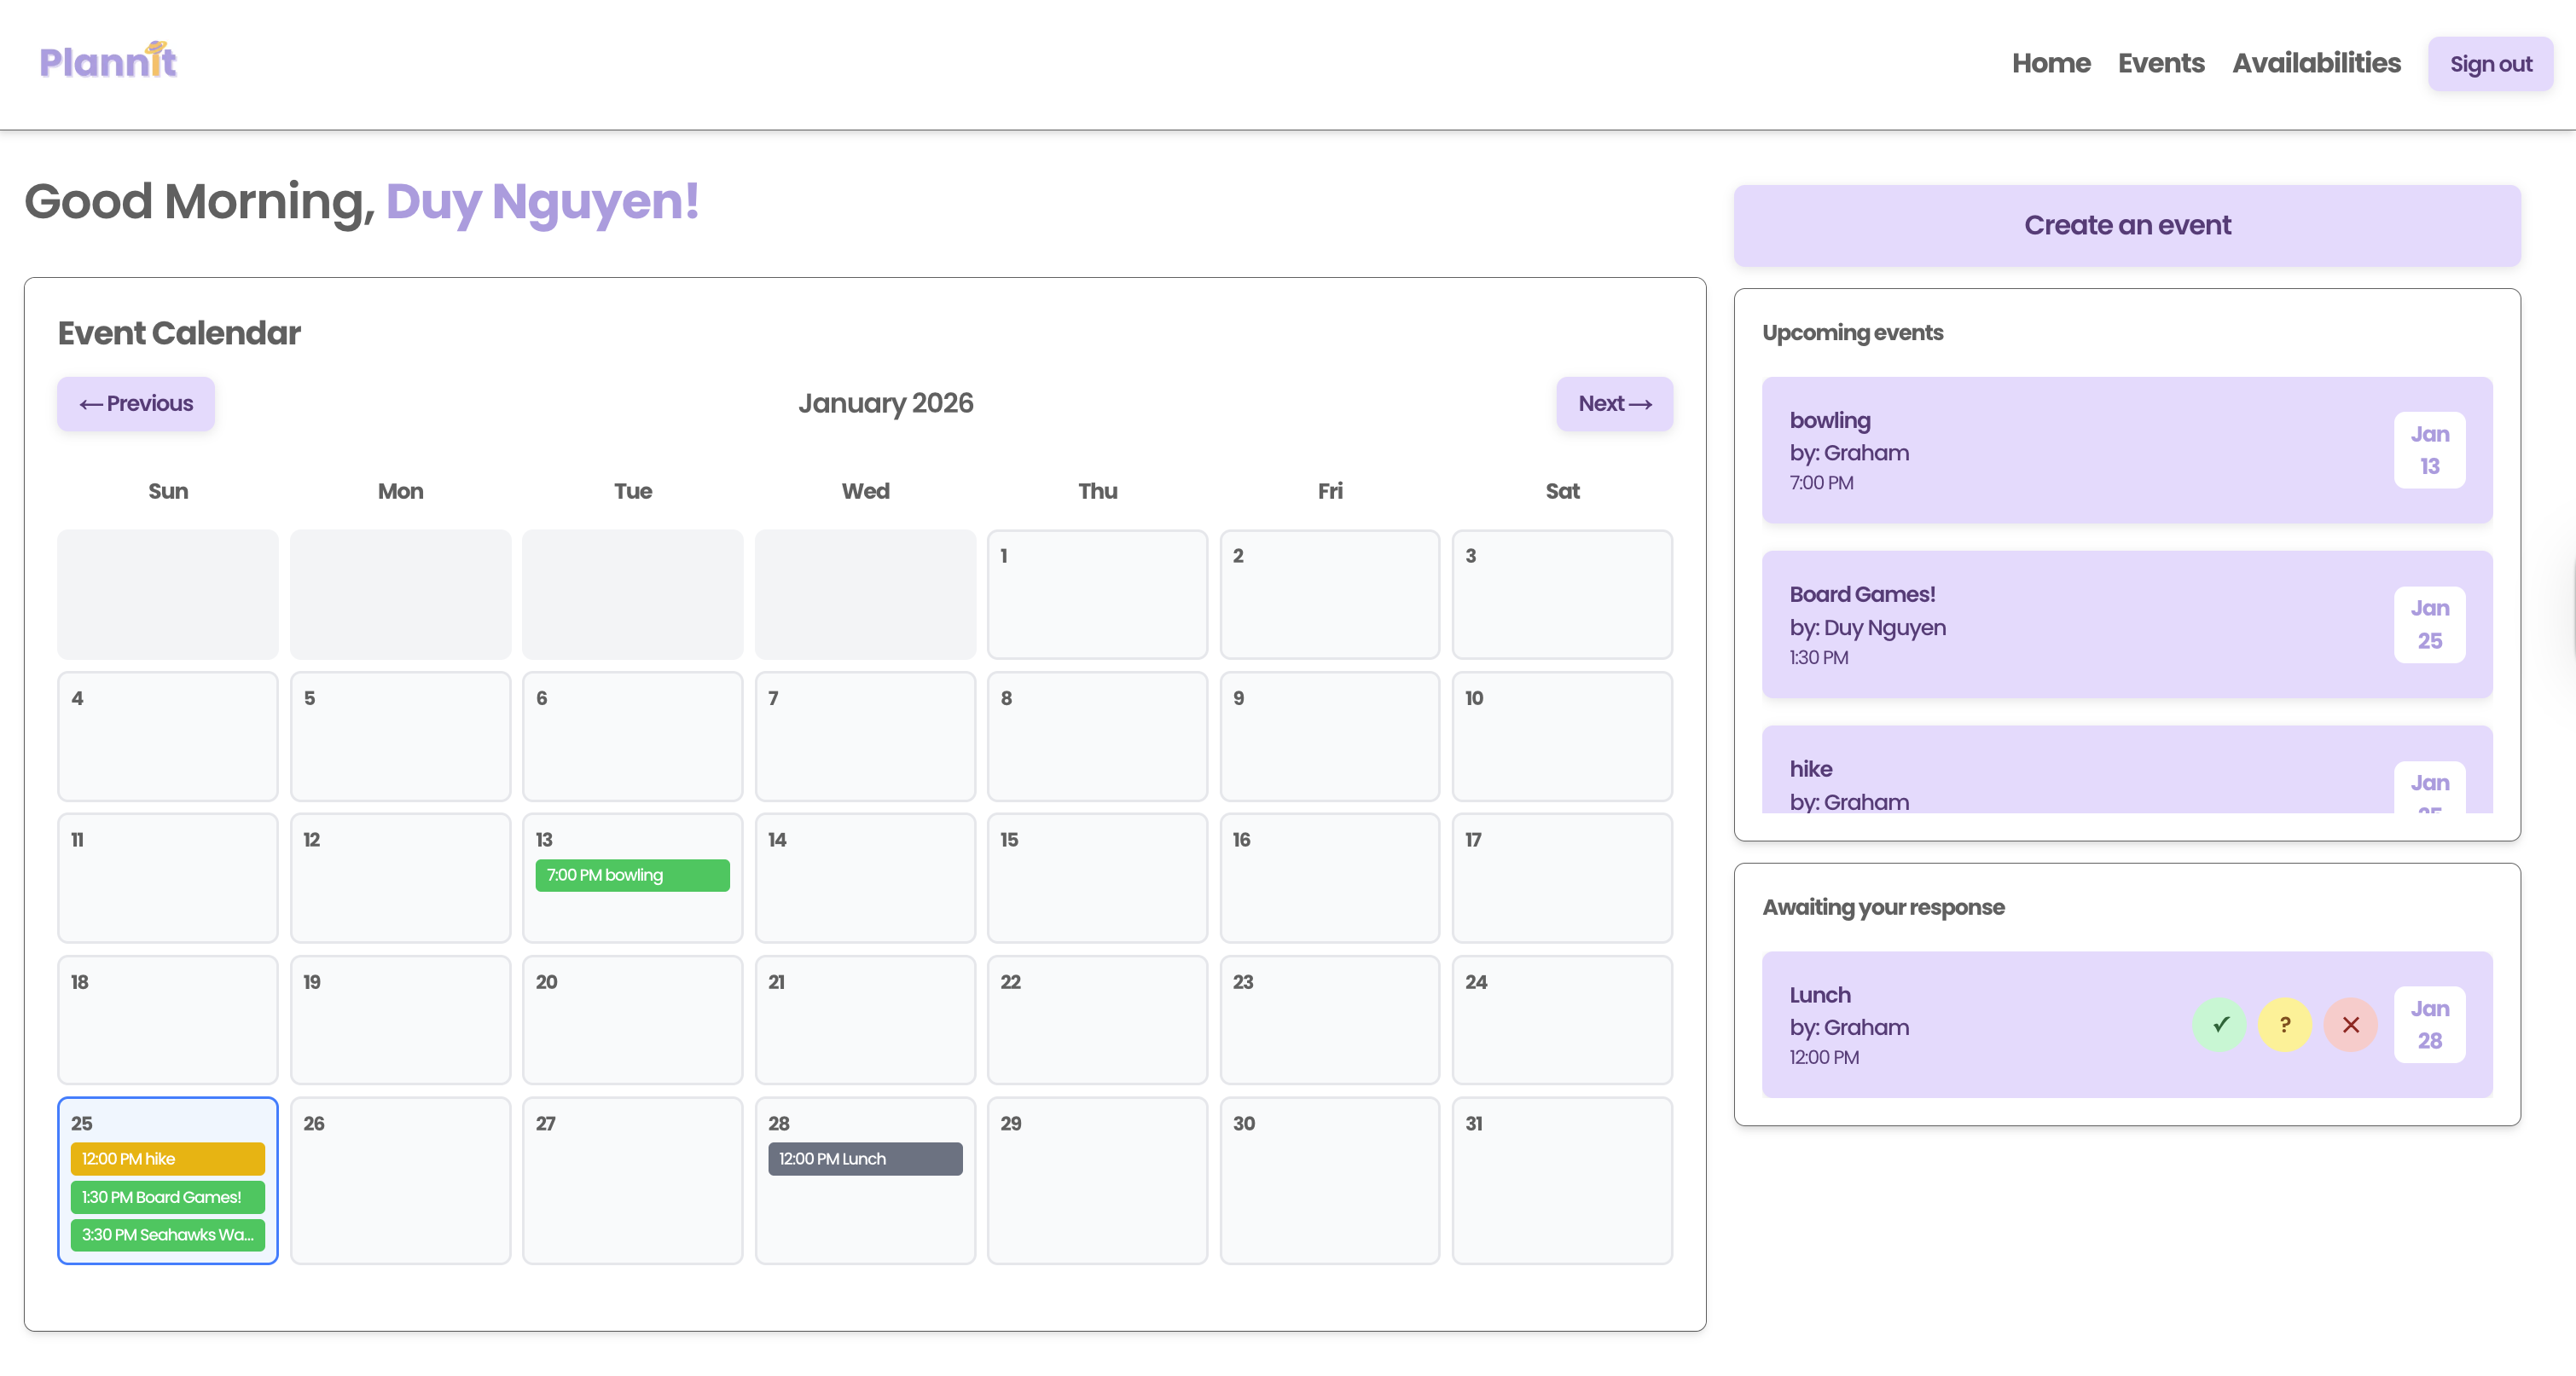This screenshot has height=1376, width=2576.
Task: Open the 3:30 PM Seahawks calendar event
Action: 167,1235
